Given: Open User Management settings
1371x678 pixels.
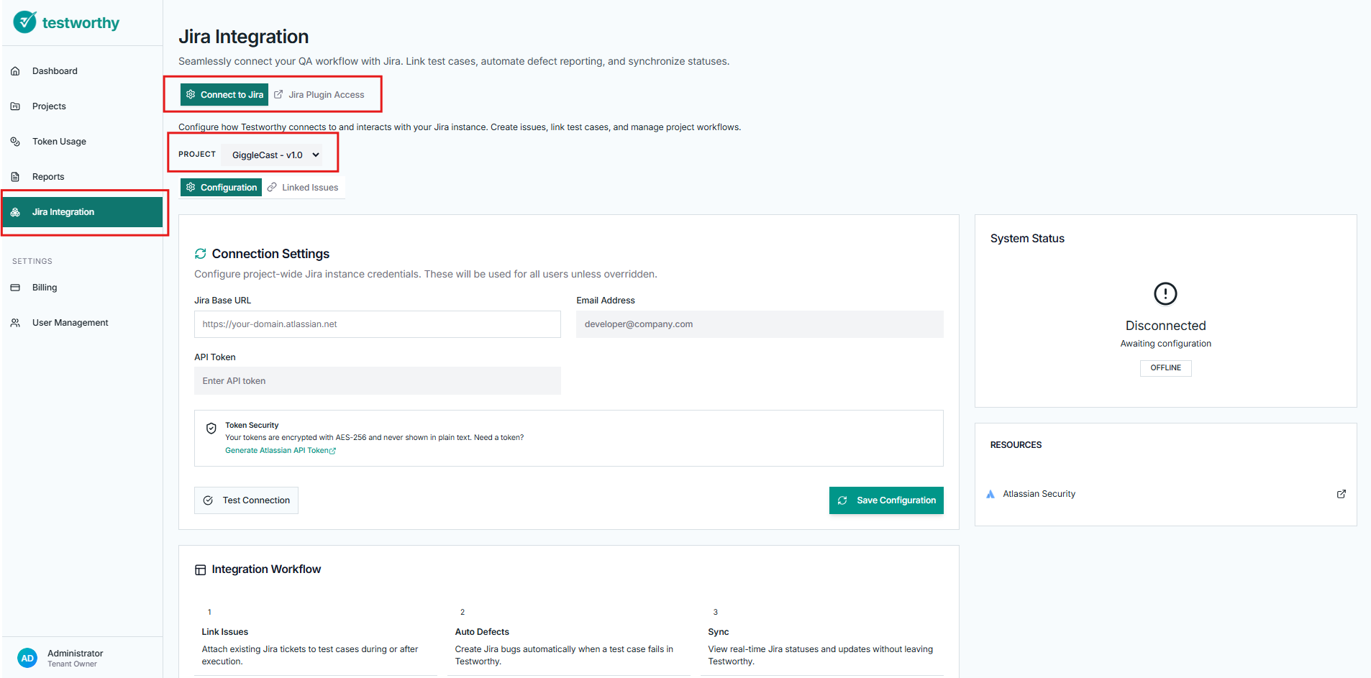Looking at the screenshot, I should [82, 323].
